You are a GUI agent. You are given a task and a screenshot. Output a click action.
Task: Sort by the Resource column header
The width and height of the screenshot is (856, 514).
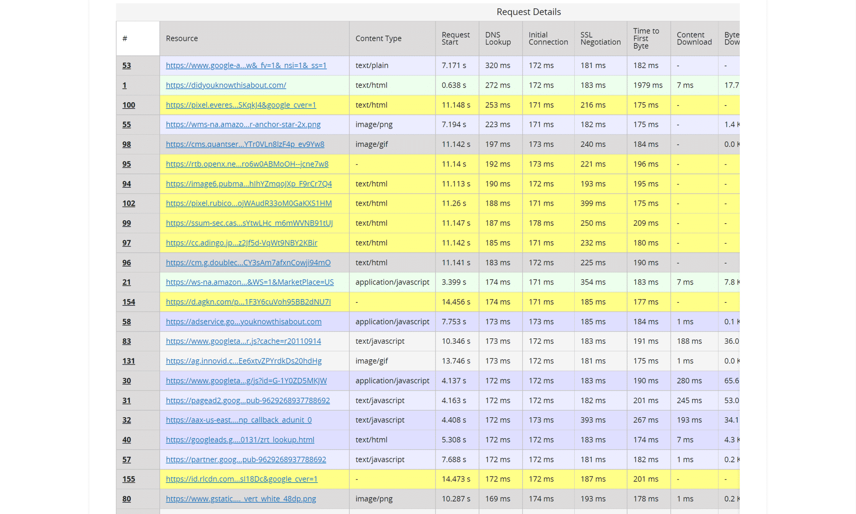coord(182,38)
